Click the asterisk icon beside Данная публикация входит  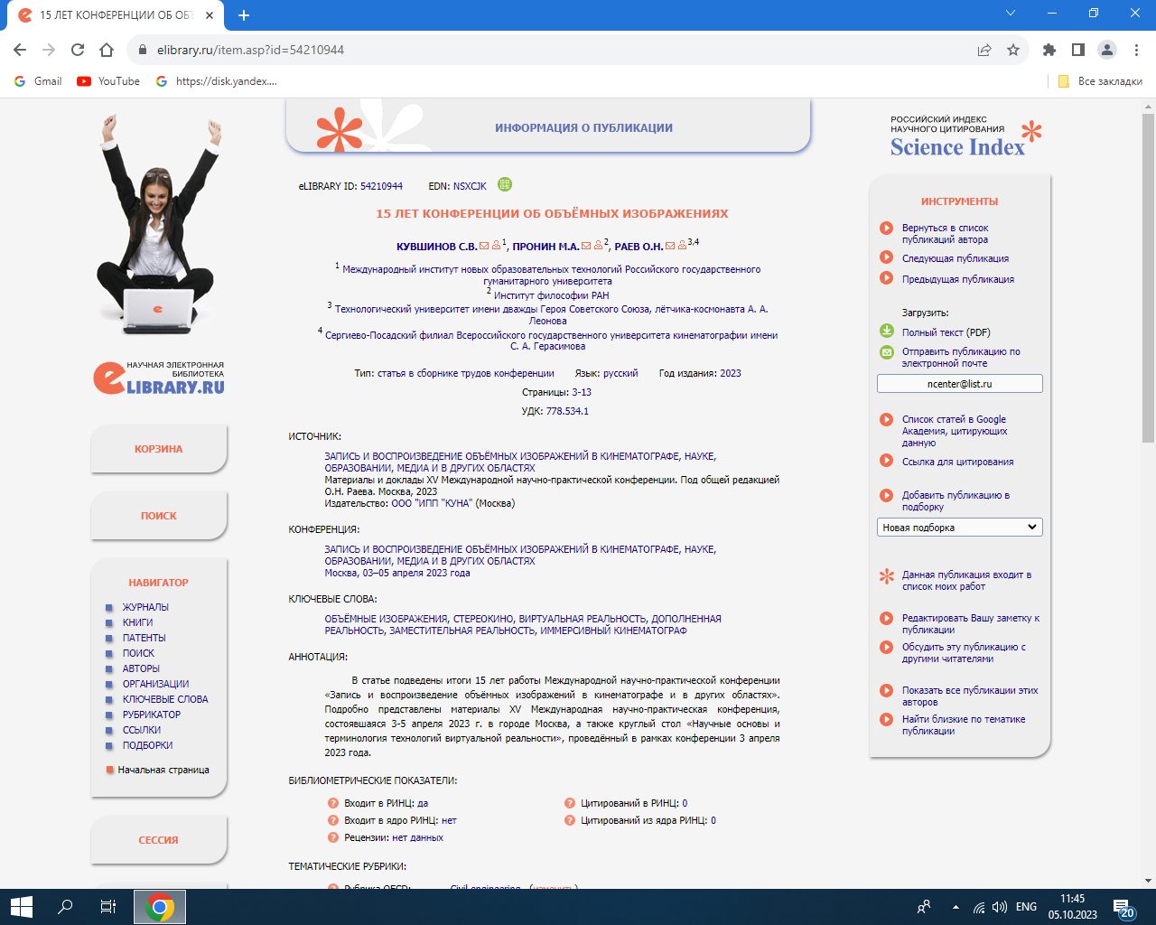point(887,575)
